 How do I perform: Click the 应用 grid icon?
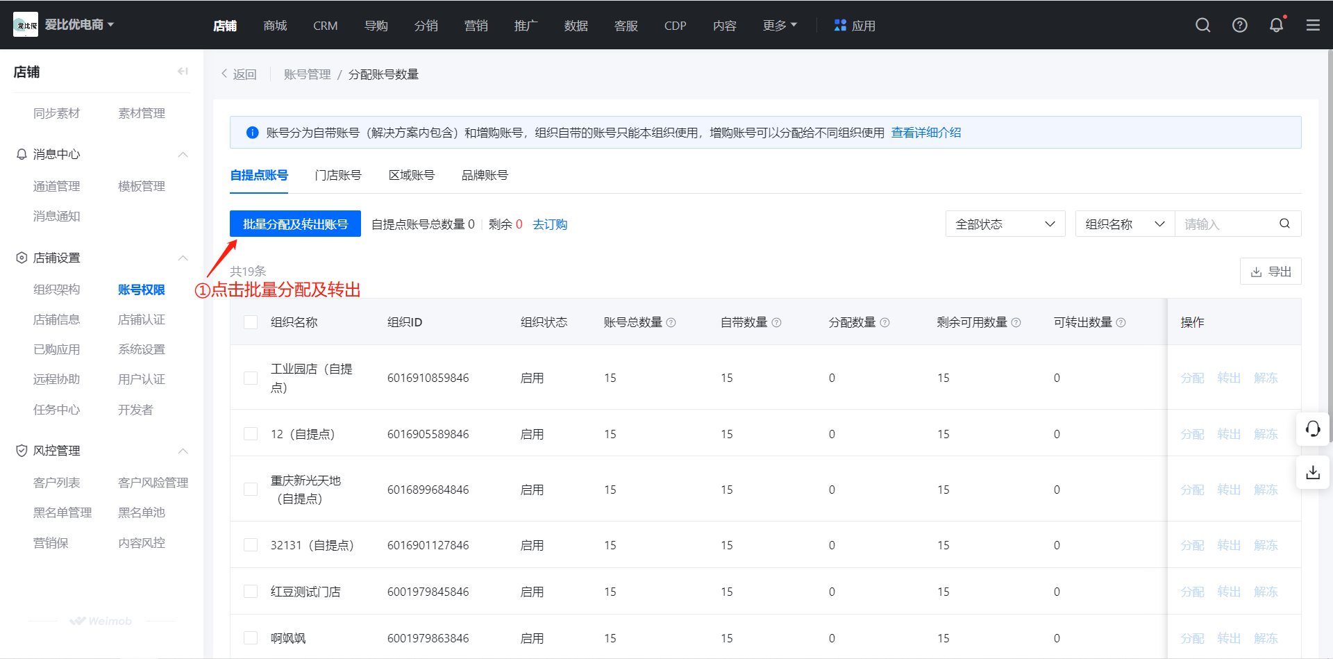click(x=840, y=25)
